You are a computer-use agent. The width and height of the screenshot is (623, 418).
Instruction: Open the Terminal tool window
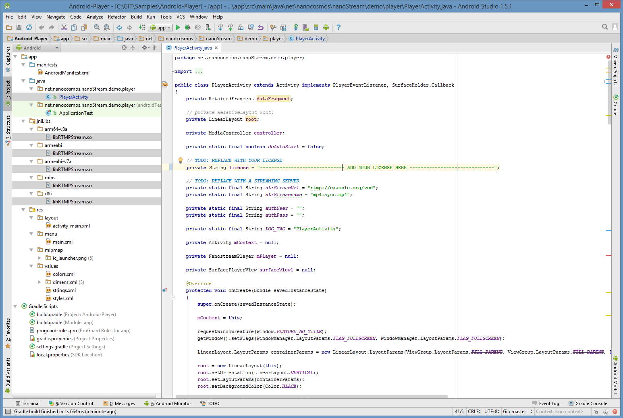click(27, 404)
